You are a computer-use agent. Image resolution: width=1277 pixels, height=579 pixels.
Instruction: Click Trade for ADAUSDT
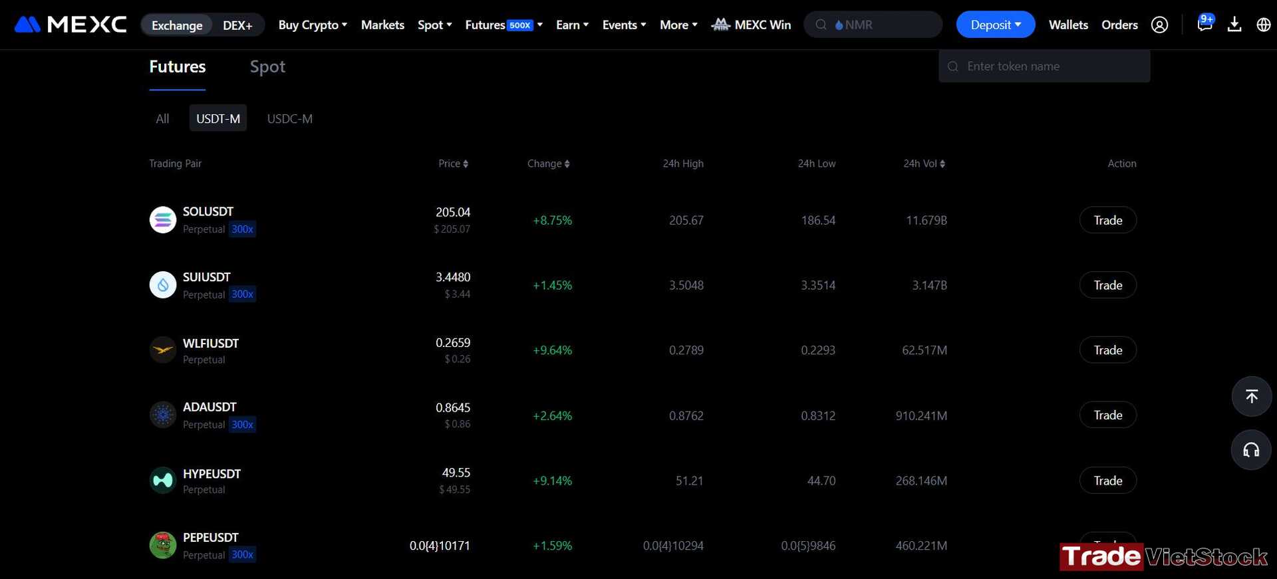(1108, 415)
